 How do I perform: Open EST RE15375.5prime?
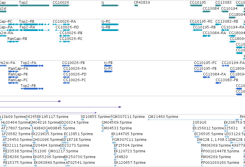(x=18, y=163)
